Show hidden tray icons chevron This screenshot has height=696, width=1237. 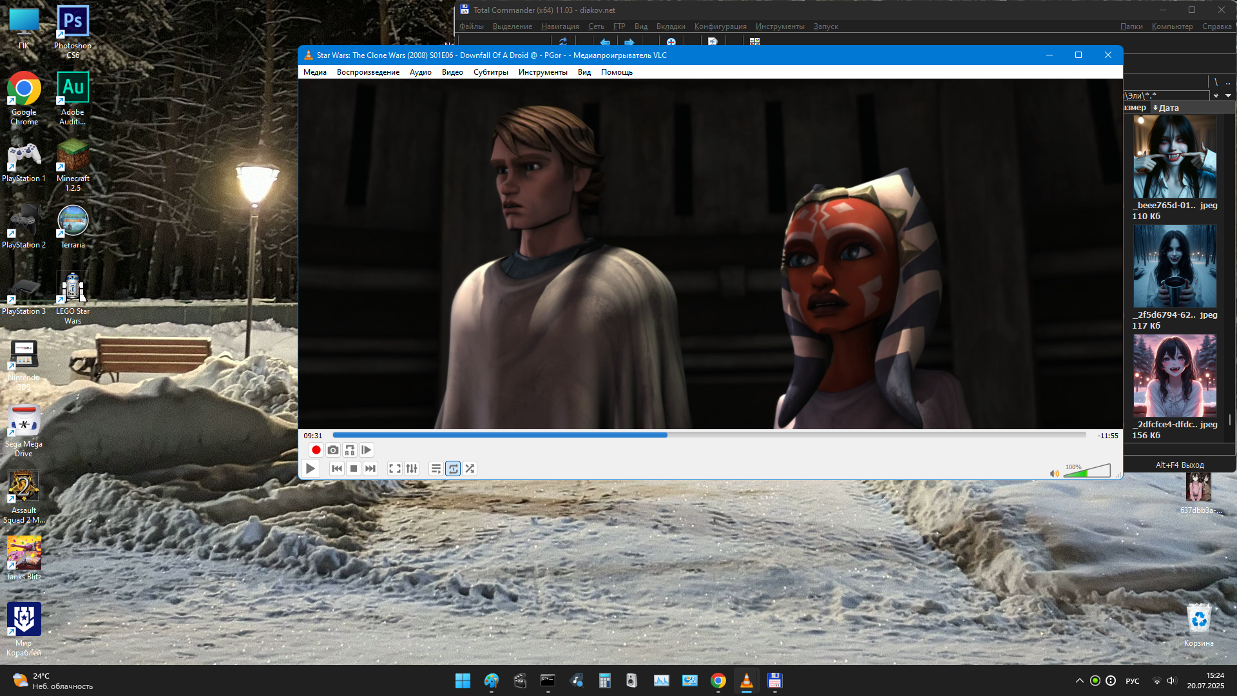click(x=1079, y=681)
